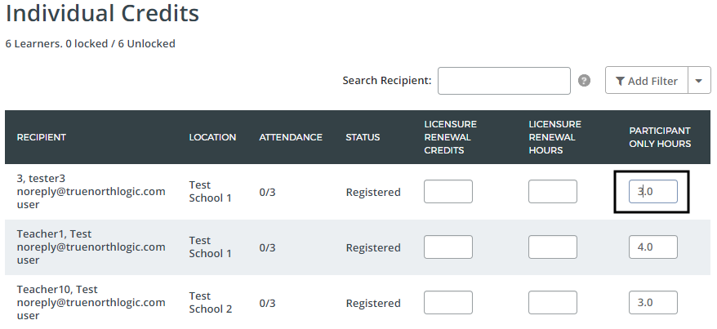This screenshot has width=717, height=329.
Task: Click the Add Filter button
Action: point(647,81)
